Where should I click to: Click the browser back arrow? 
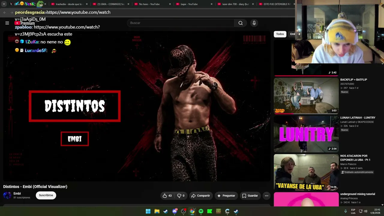(4, 12)
